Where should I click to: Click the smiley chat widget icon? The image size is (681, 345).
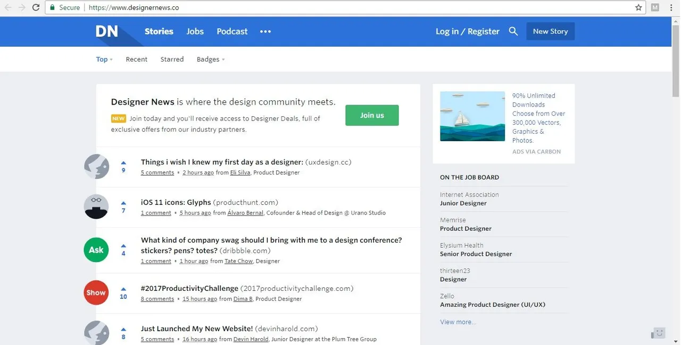(659, 333)
